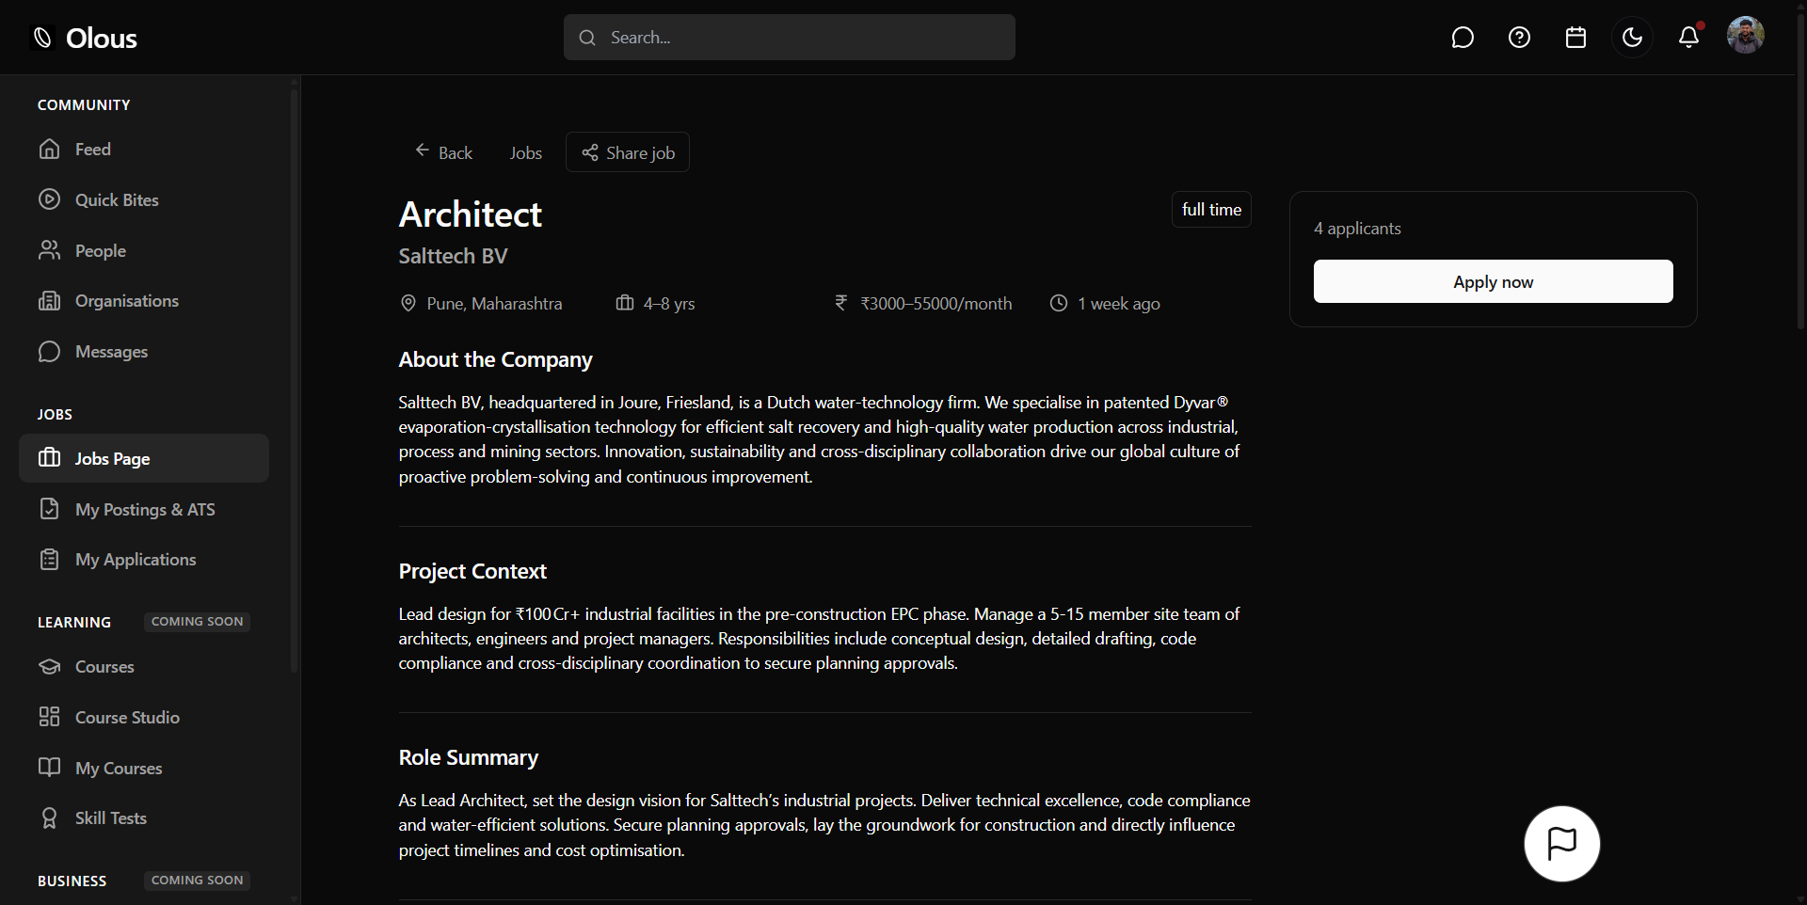This screenshot has height=905, width=1807.
Task: Click the My Postings document icon
Action: click(x=49, y=509)
